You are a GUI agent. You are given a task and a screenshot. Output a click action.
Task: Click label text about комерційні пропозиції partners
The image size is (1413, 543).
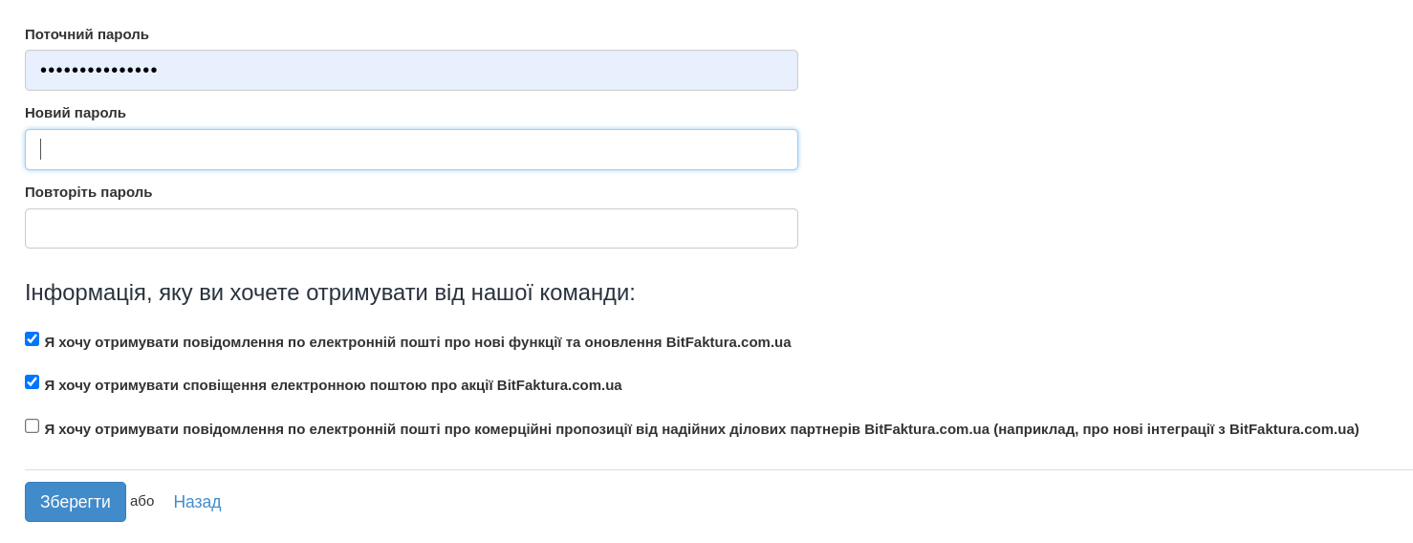tap(516, 429)
